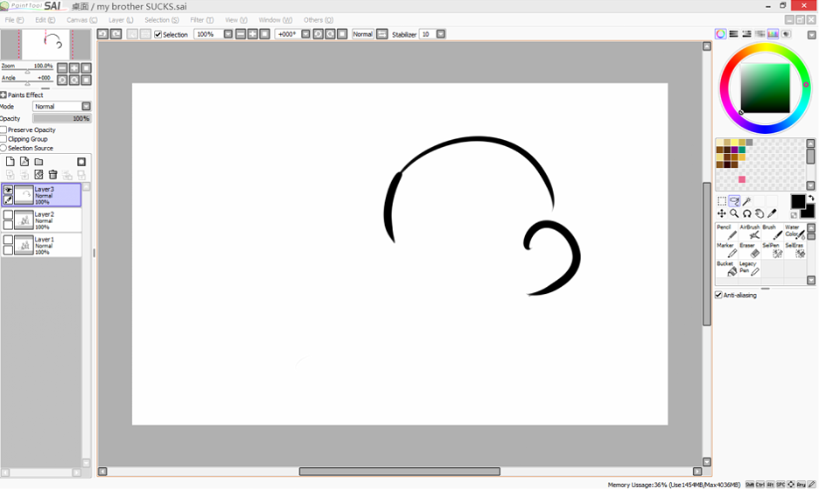
Task: Create a new layer set folder
Action: [x=38, y=162]
